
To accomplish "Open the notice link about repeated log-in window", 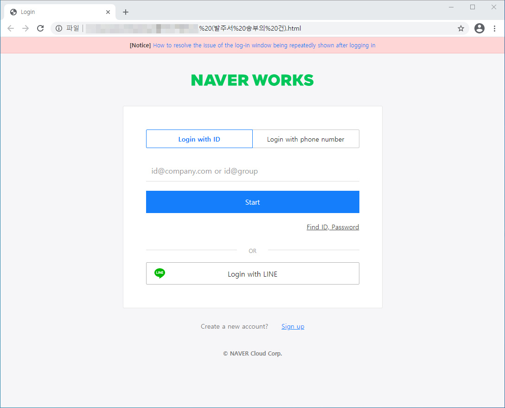I will (x=264, y=45).
